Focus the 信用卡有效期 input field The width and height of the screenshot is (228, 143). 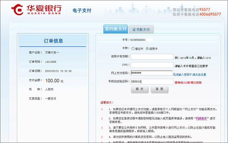[152, 57]
